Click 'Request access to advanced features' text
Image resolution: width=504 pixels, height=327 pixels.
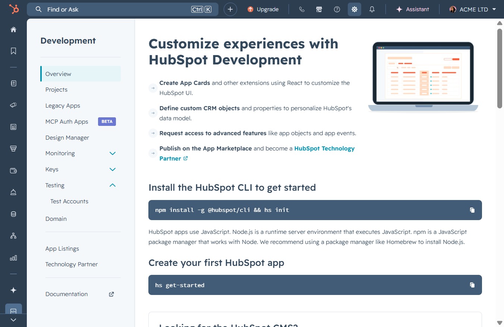[213, 133]
